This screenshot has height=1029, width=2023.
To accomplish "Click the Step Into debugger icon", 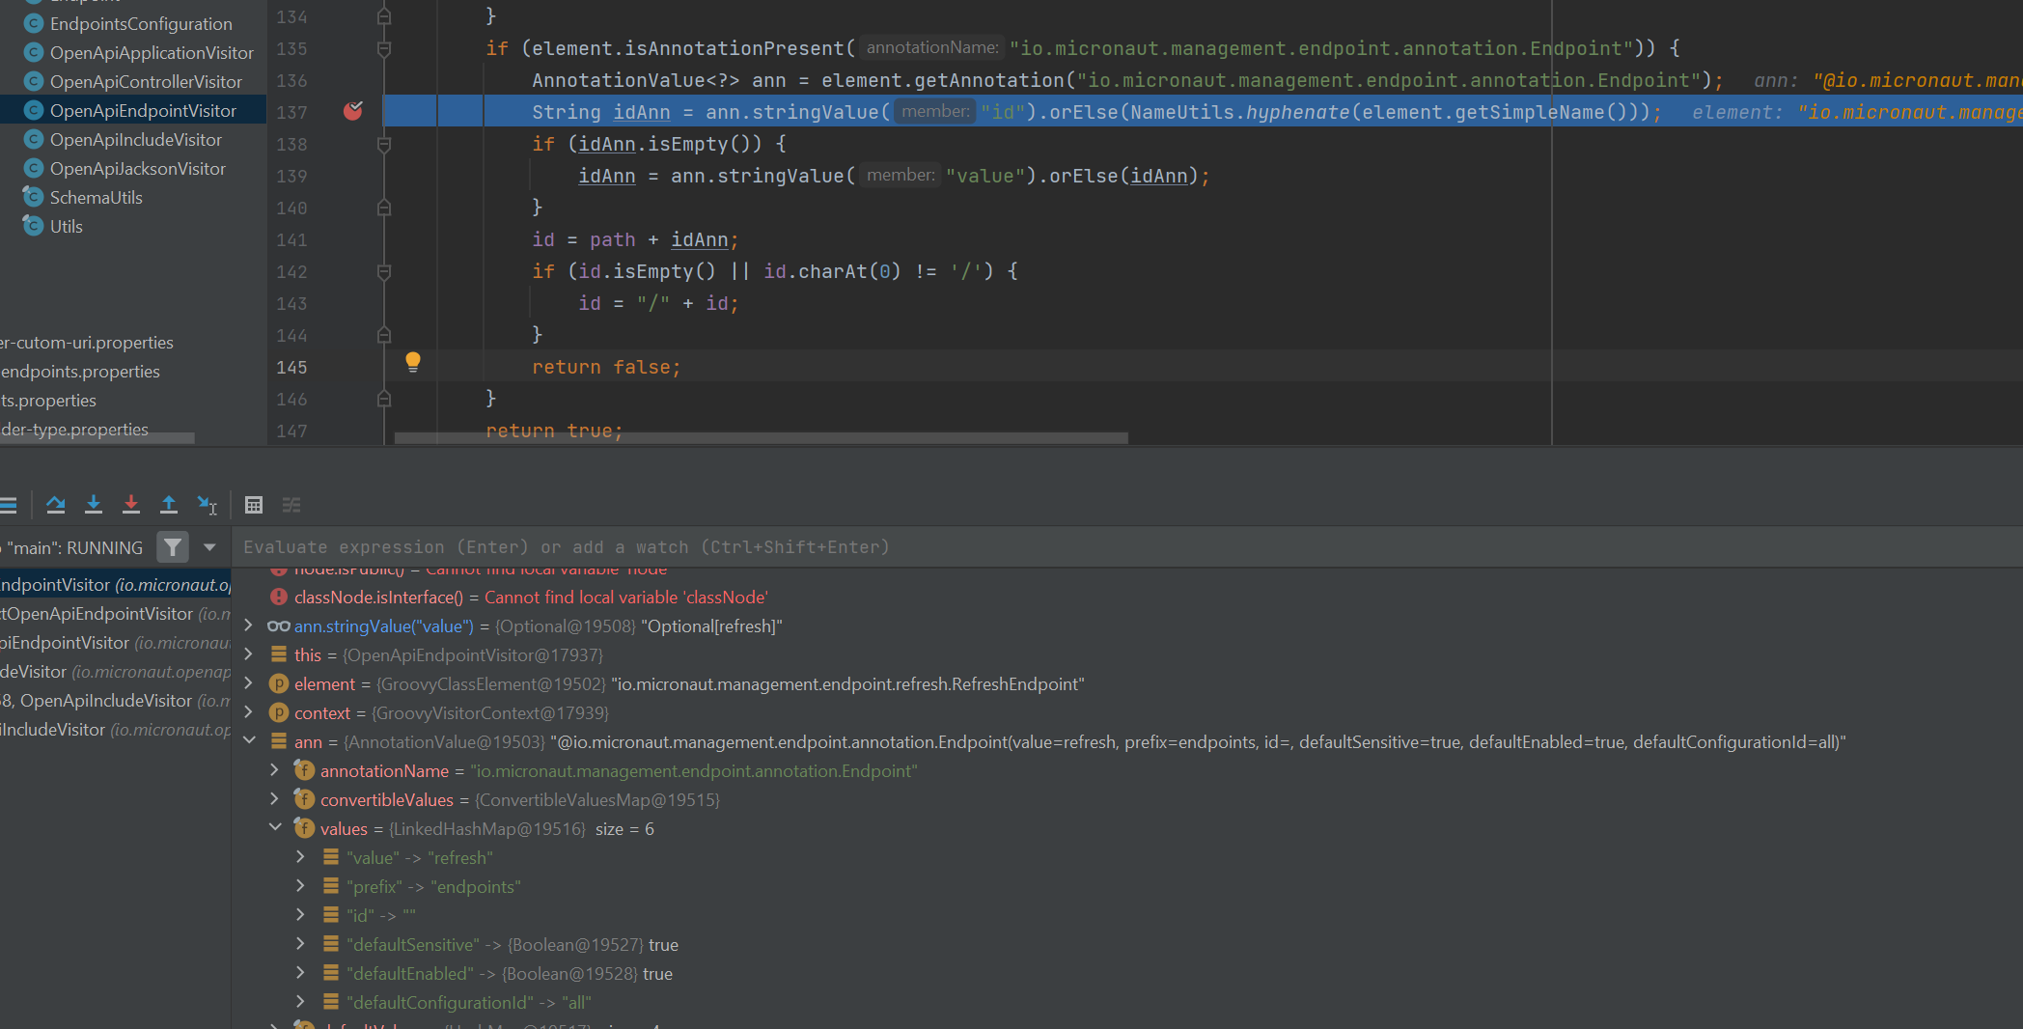I will 94,504.
